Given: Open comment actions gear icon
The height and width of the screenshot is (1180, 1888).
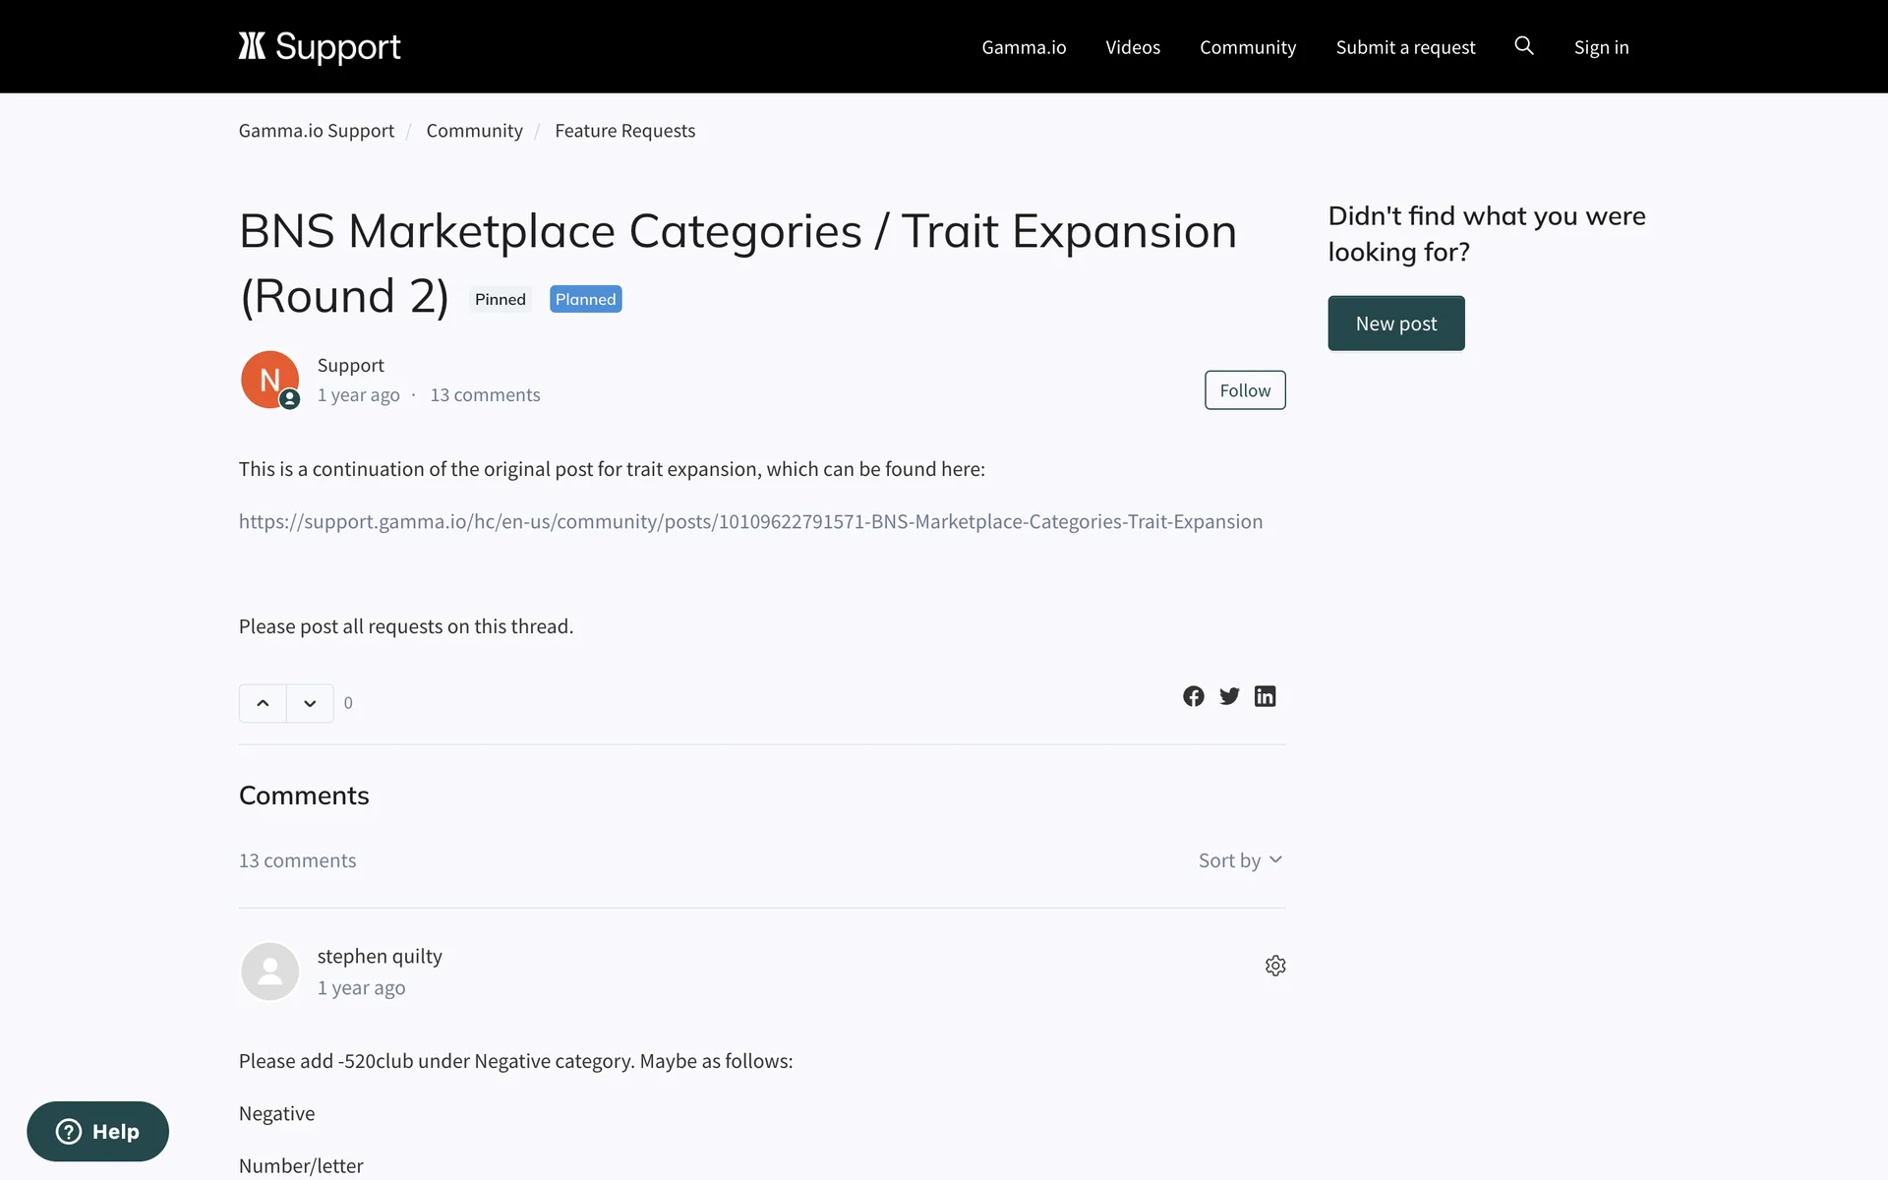Looking at the screenshot, I should click(x=1275, y=966).
